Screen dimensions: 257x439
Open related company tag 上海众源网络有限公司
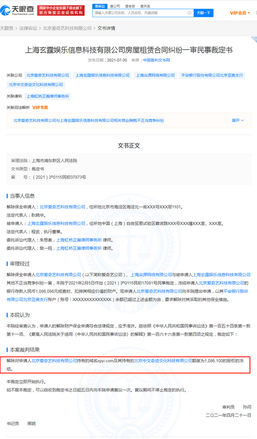click(156, 75)
